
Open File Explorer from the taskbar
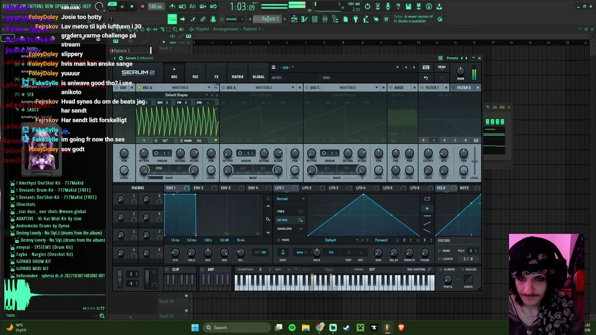[305, 328]
